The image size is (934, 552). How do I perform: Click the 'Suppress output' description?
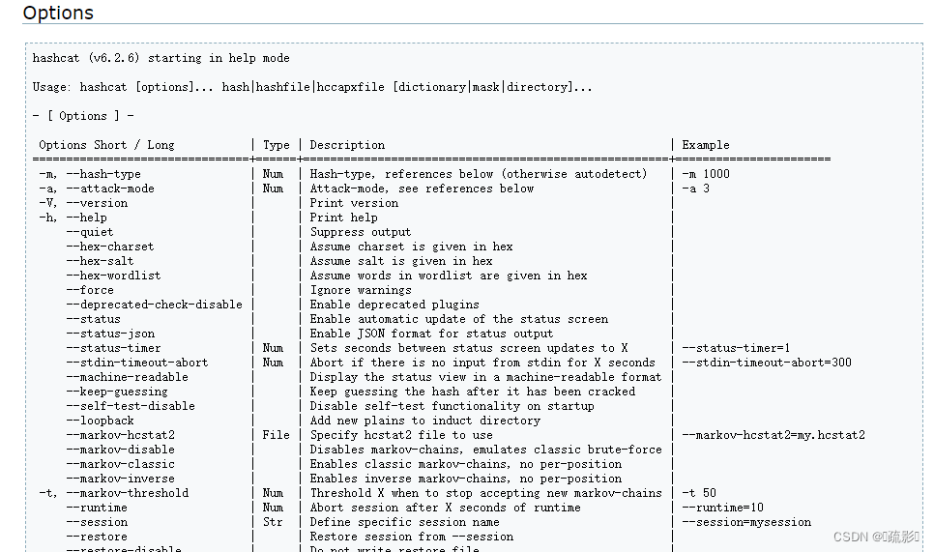[361, 232]
